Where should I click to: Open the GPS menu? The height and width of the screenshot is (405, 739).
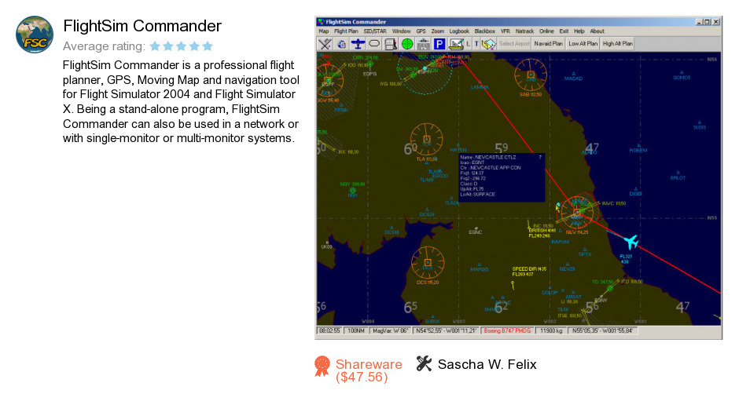(x=421, y=31)
